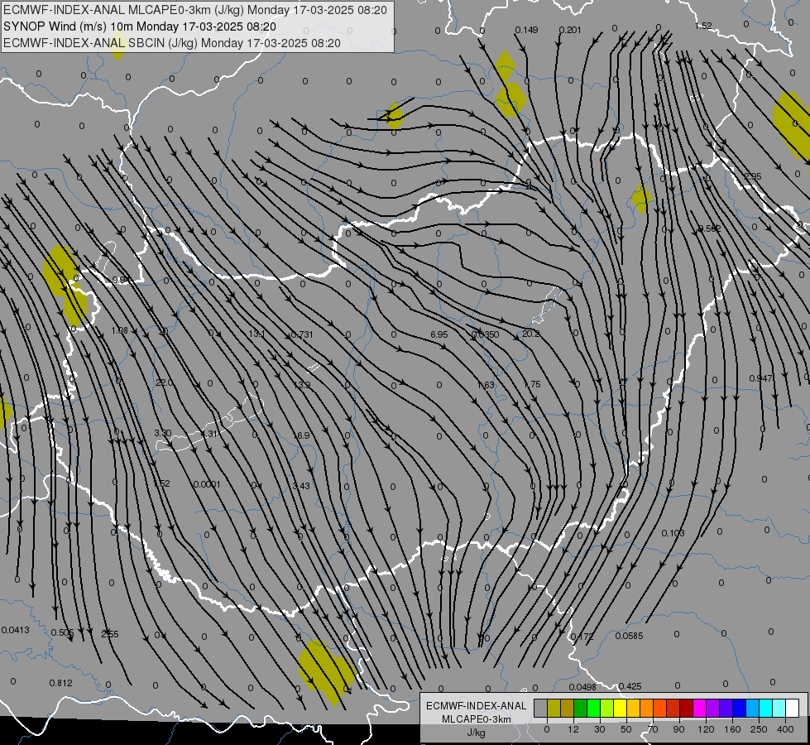Click the map value 13.1

point(256,334)
